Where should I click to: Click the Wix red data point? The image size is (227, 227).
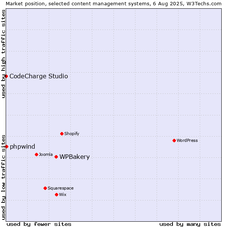[x=57, y=194]
